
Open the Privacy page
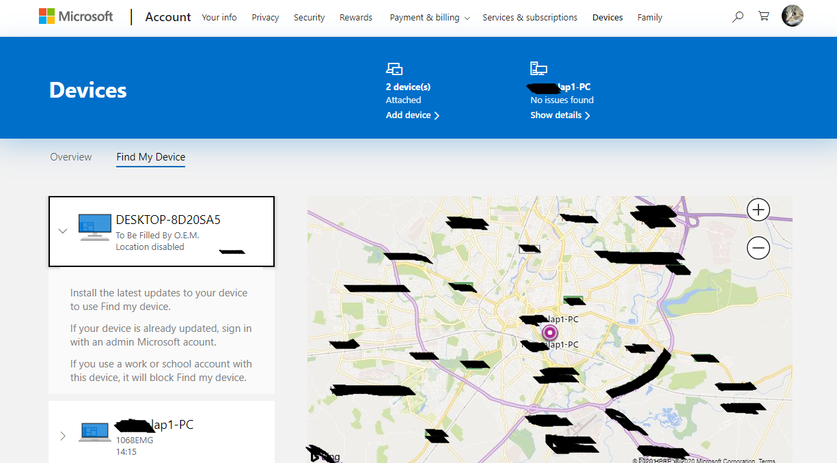(265, 18)
